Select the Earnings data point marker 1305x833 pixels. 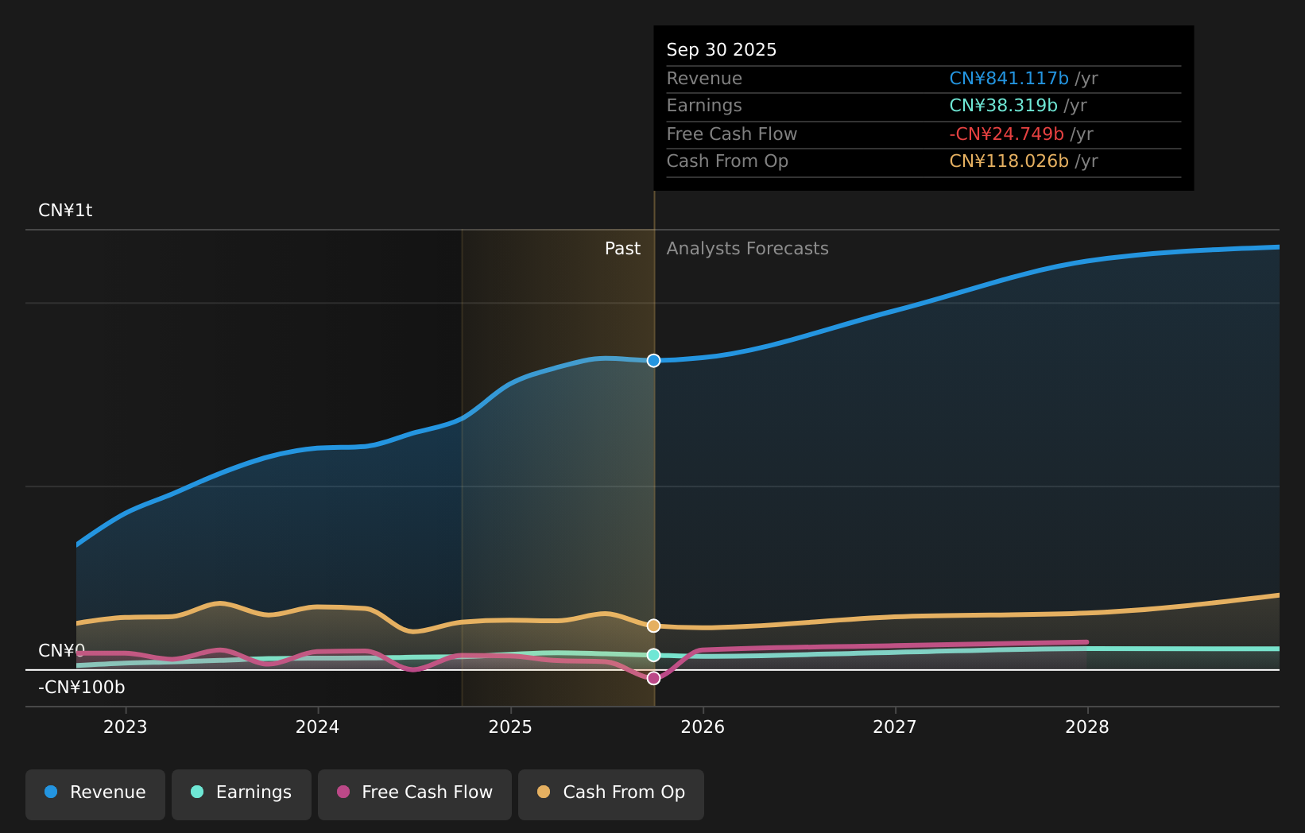coord(653,655)
